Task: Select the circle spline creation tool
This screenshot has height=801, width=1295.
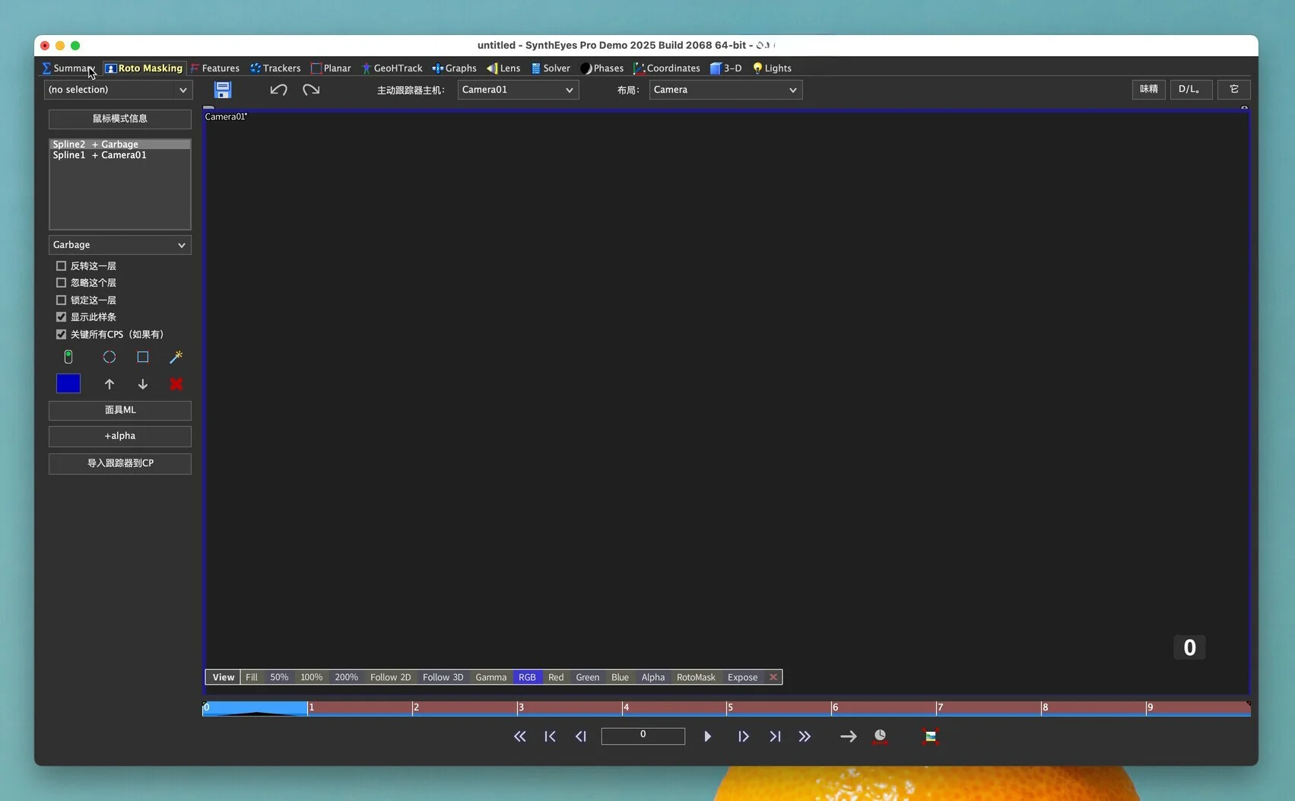Action: pyautogui.click(x=110, y=357)
